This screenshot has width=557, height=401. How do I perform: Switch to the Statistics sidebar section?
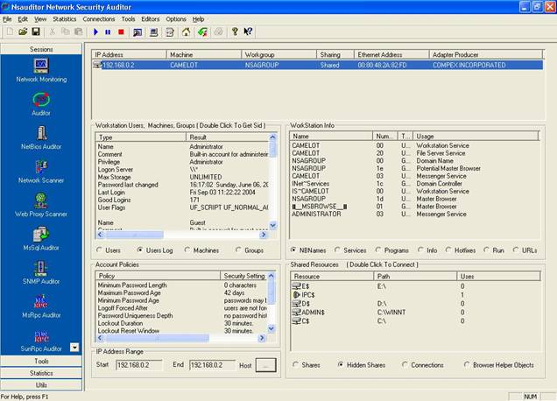coord(41,373)
